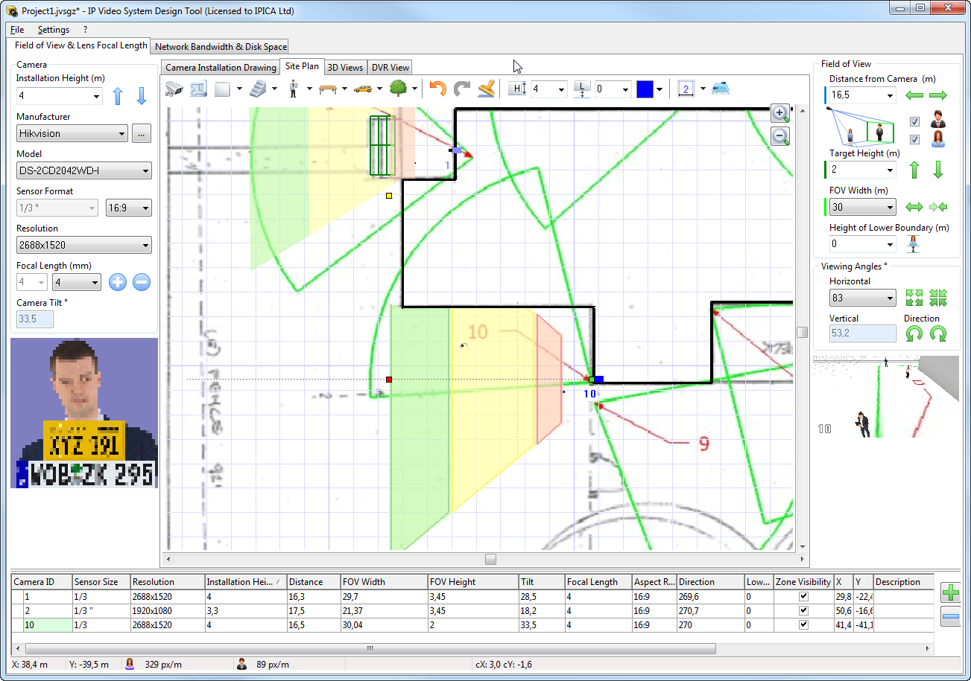Increase focal length with plus button

pyautogui.click(x=118, y=282)
